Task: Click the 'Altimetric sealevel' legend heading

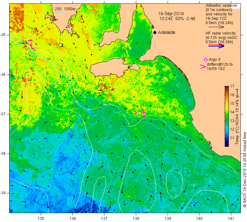Action: coord(221,6)
